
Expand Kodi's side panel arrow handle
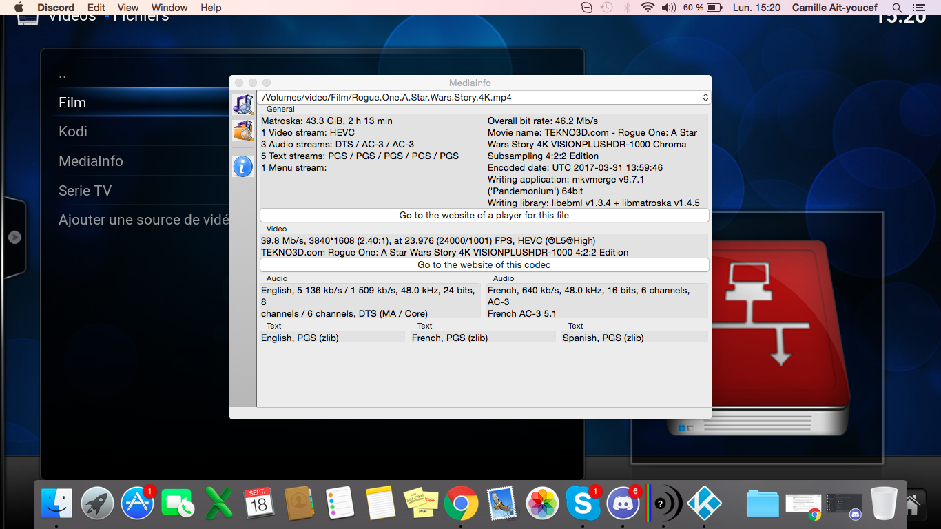coord(14,238)
